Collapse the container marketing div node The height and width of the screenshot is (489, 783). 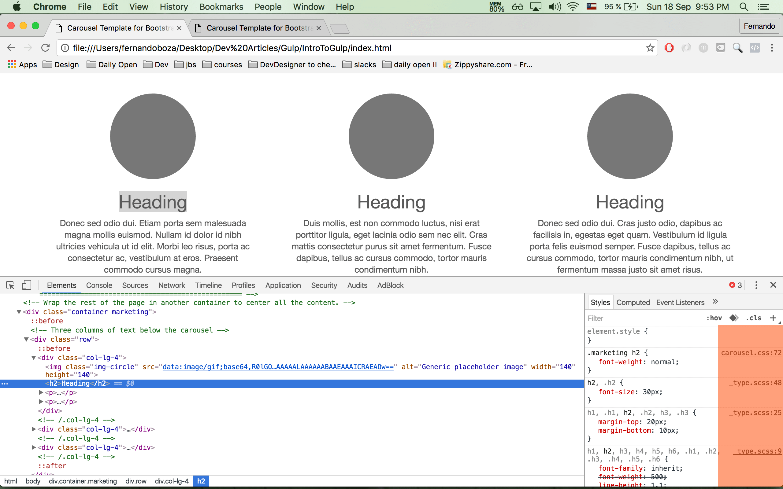[19, 312]
